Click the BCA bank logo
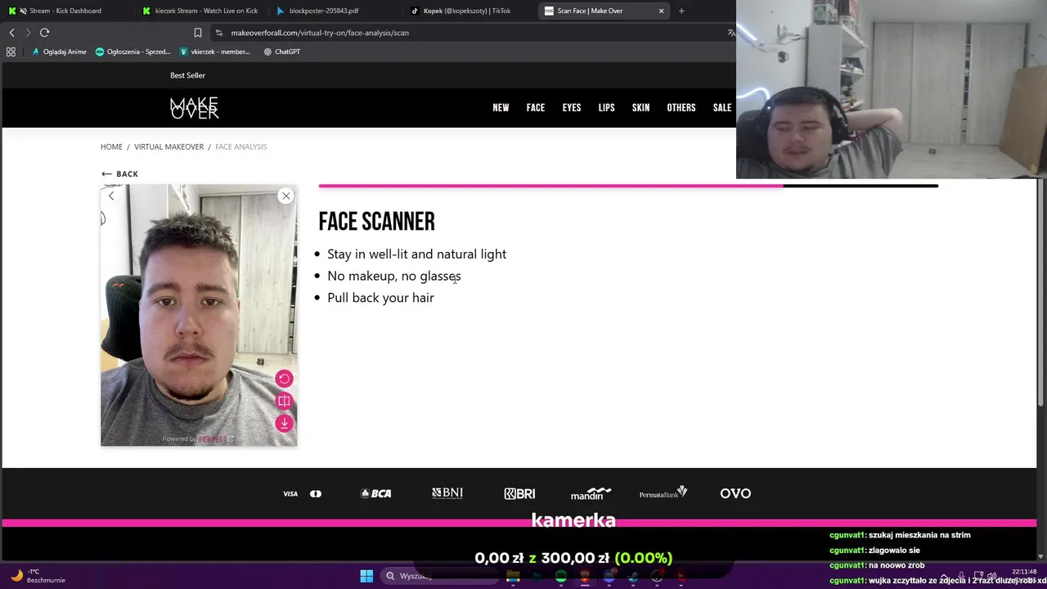Viewport: 1047px width, 589px height. pos(376,493)
